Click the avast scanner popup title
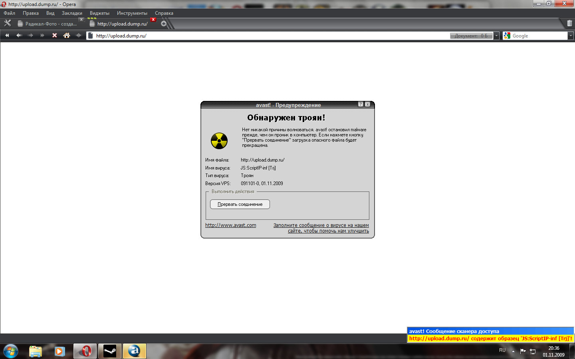This screenshot has width=575, height=359. (454, 331)
